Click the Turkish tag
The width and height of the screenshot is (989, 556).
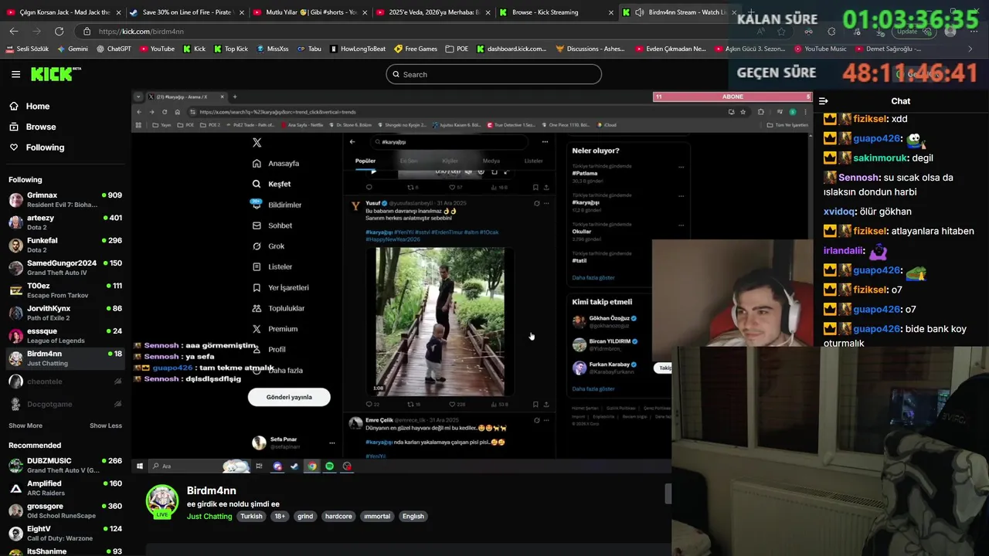251,517
